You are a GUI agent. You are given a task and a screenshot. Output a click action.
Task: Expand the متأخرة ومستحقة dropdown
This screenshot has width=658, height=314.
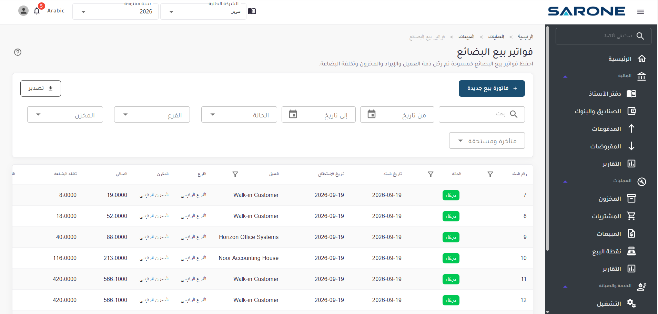487,140
